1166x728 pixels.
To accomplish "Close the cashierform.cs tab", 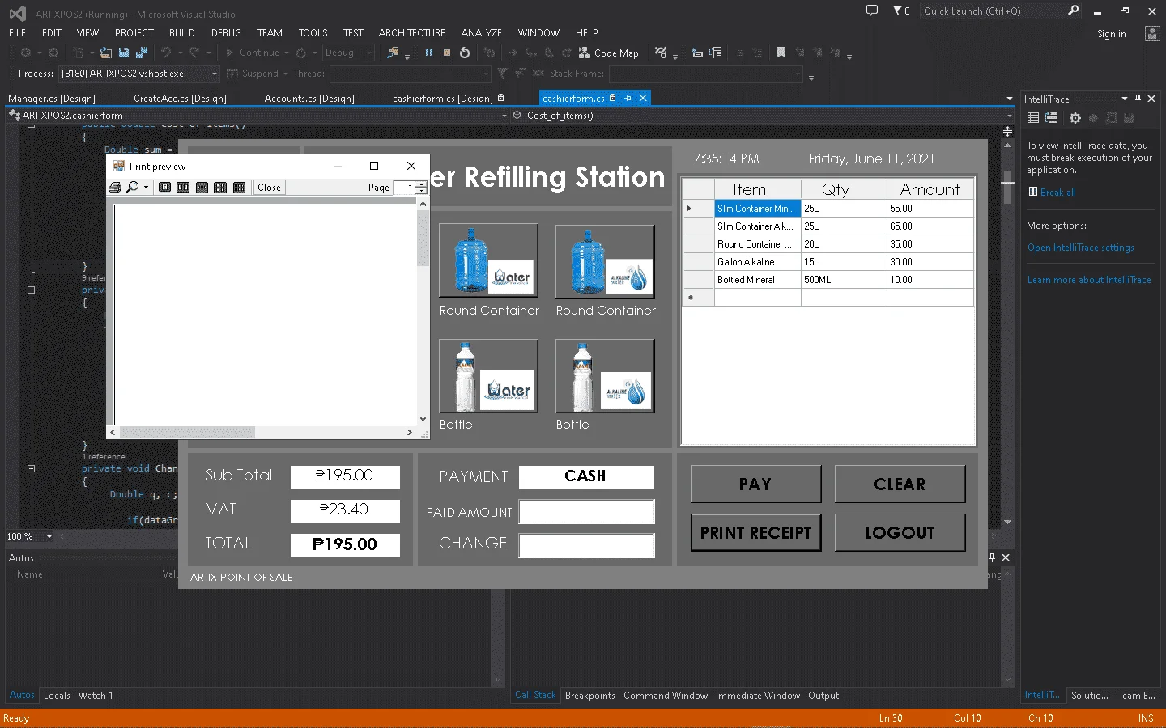I will click(x=643, y=98).
